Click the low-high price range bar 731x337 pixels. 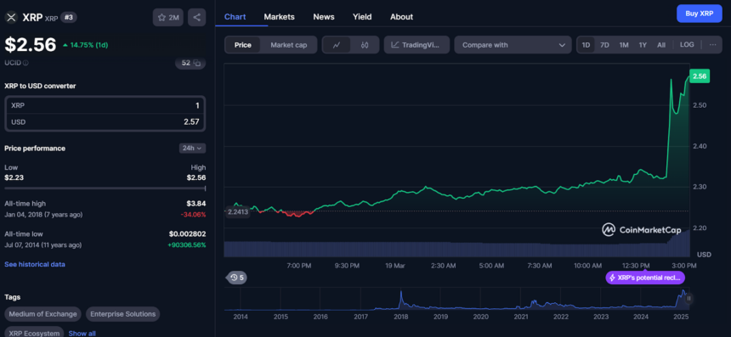click(105, 188)
